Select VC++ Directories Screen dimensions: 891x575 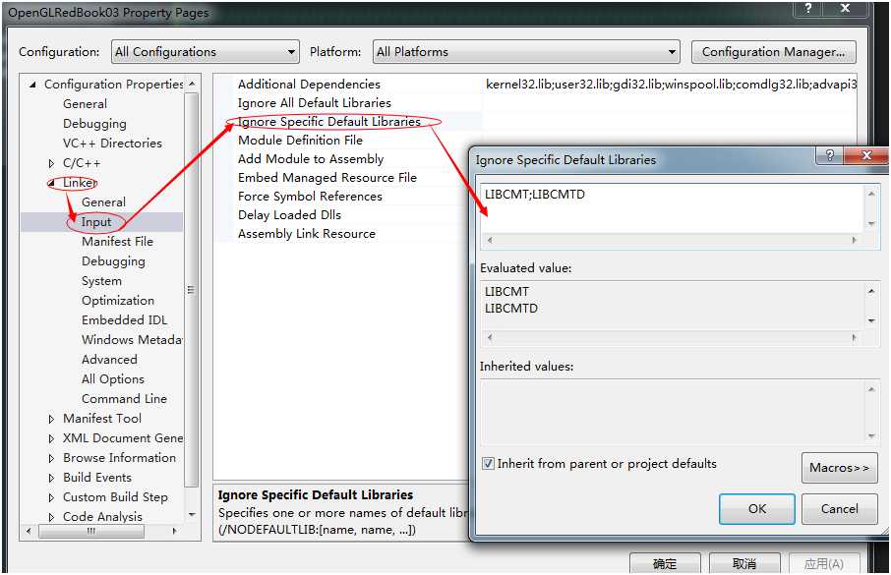click(x=112, y=144)
